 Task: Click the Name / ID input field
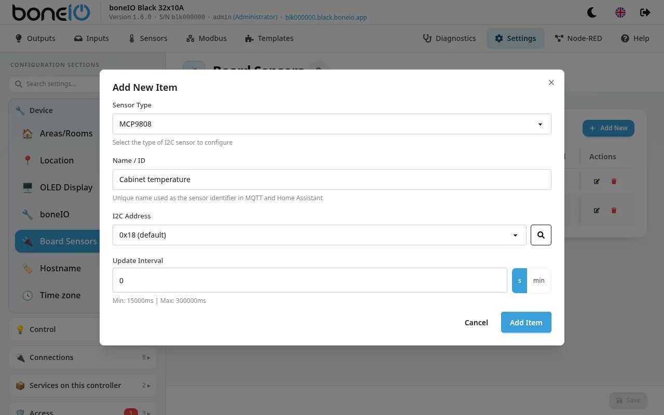331,179
